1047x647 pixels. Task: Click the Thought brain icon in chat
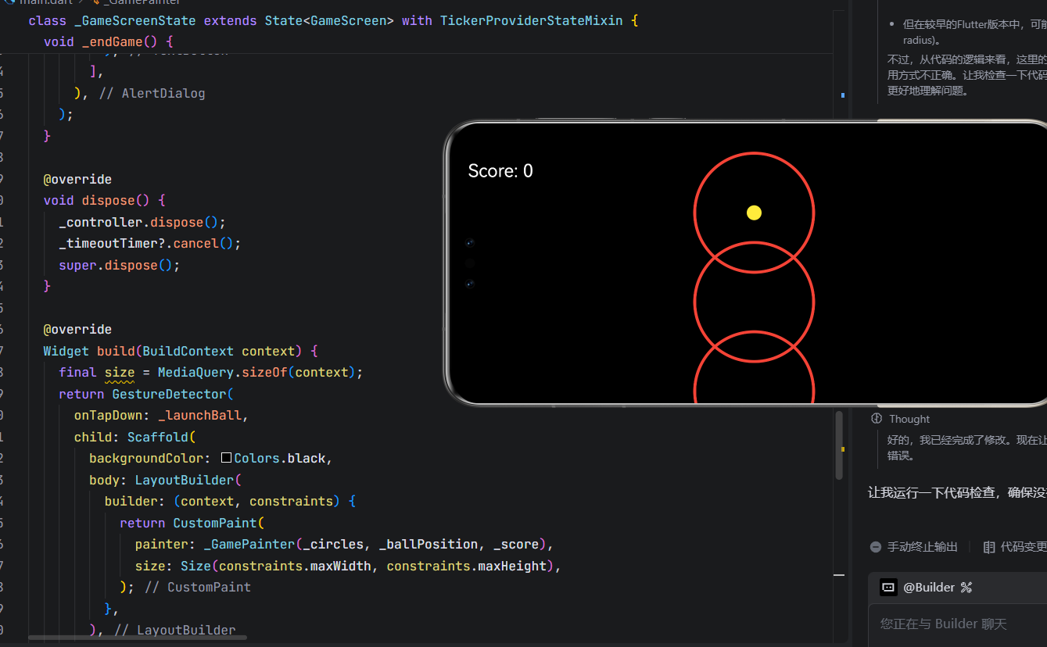click(x=877, y=420)
